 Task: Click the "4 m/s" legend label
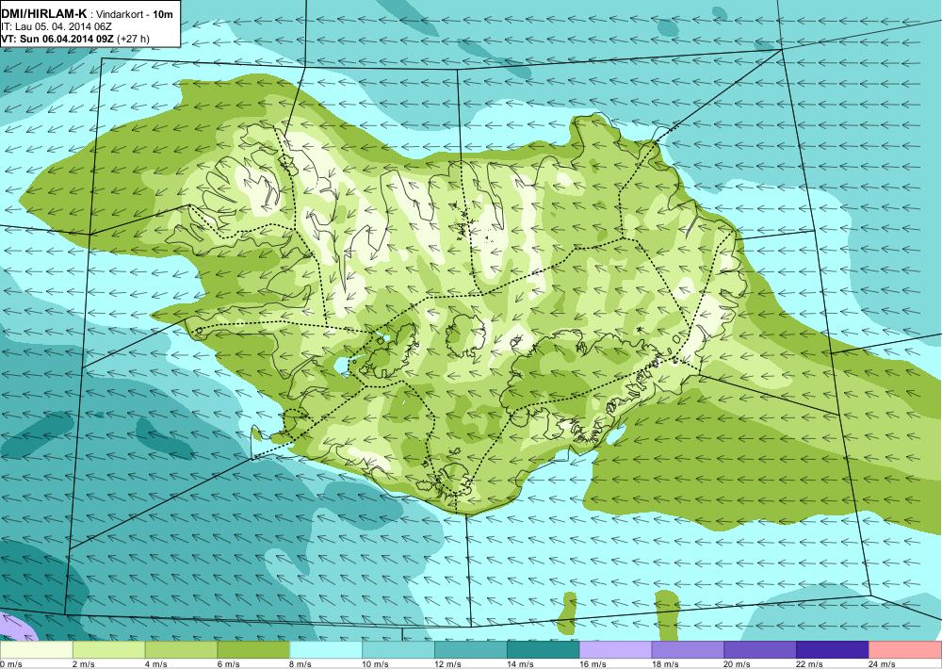[157, 664]
